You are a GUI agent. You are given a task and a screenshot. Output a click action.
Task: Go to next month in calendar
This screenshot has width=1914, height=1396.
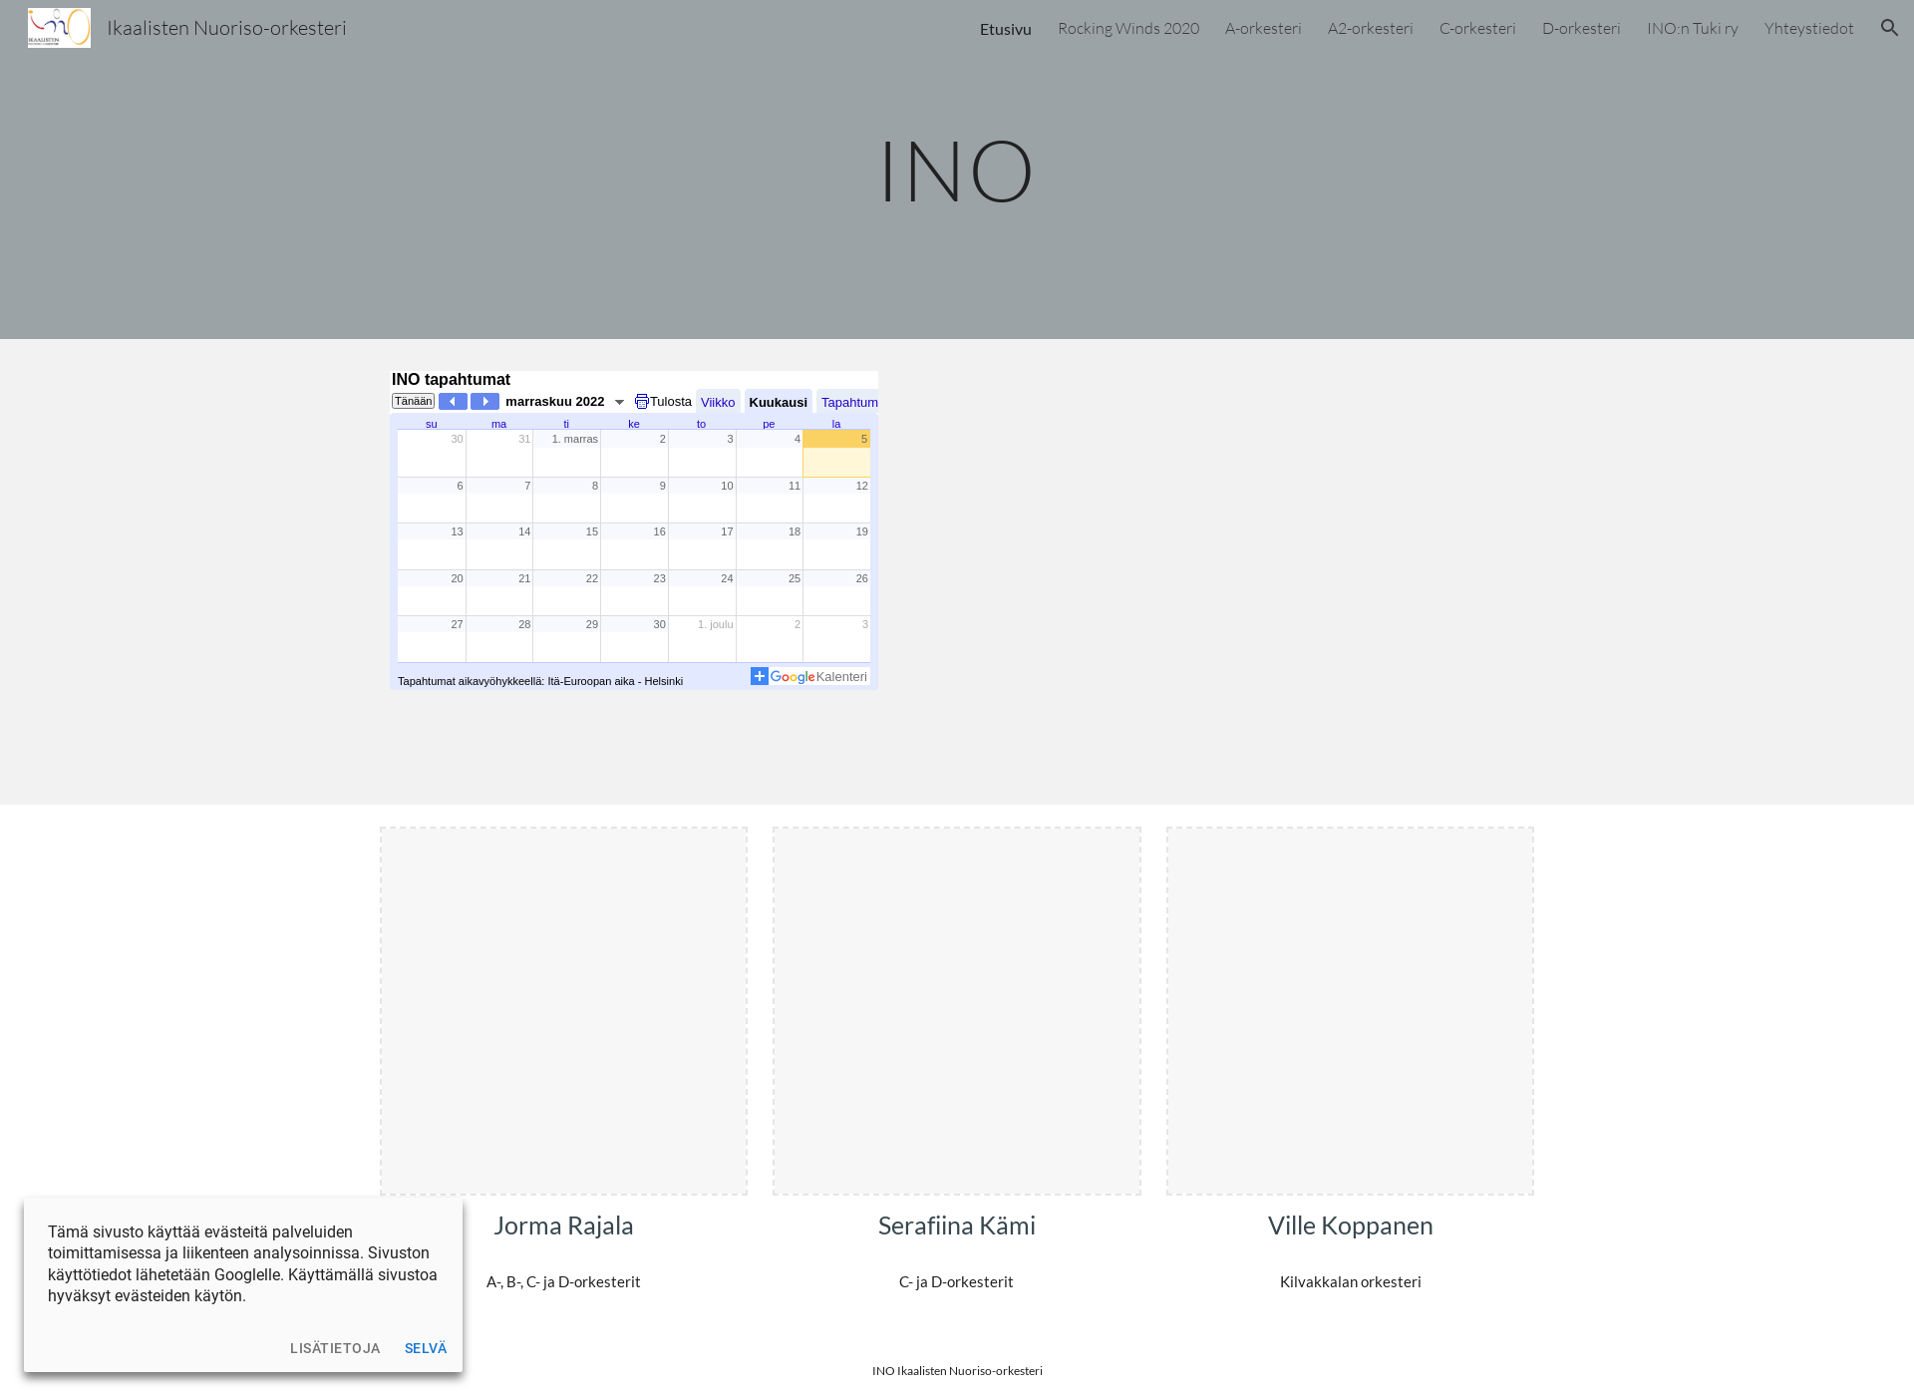(x=484, y=401)
